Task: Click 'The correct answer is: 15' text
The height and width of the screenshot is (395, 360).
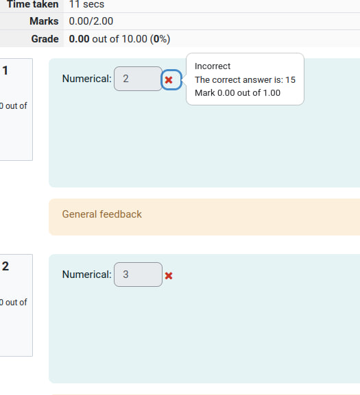Action: [245, 80]
